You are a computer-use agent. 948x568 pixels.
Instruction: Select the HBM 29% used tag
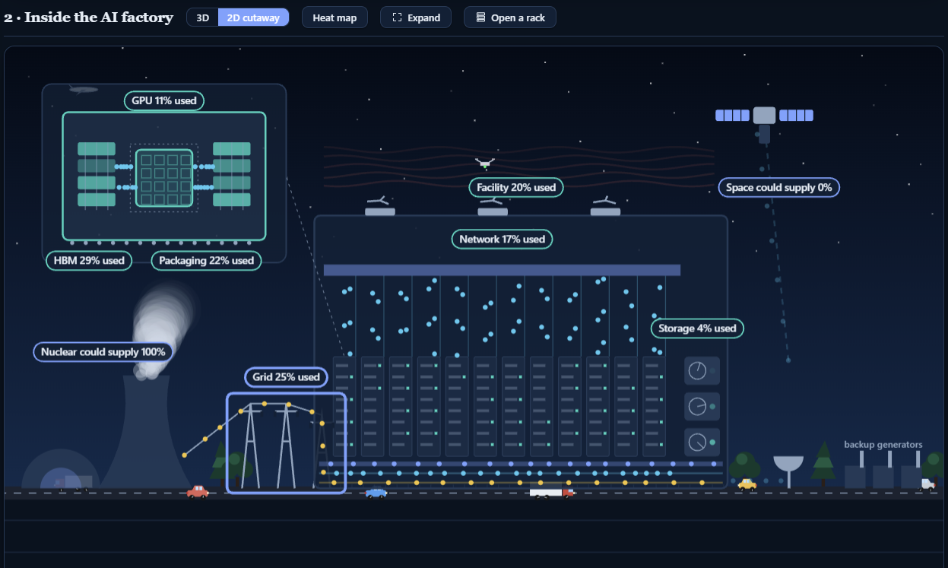click(89, 260)
